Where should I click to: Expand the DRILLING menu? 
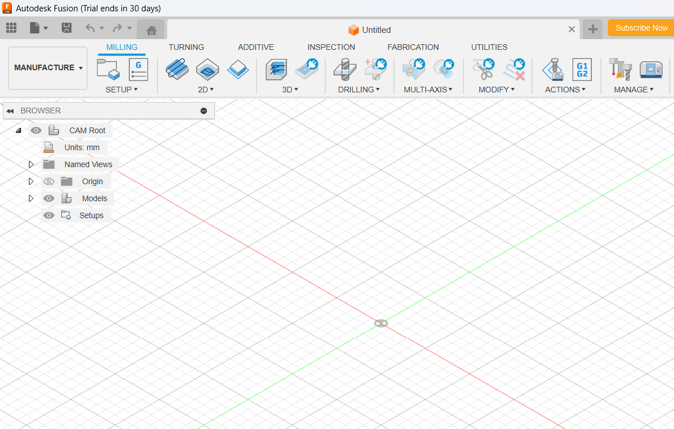pos(358,90)
